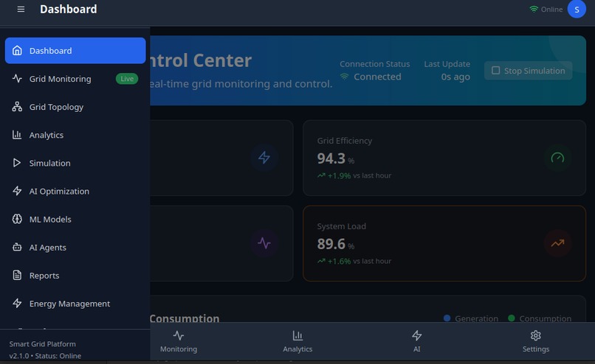Click the Settings gear icon in bottom bar

tap(535, 335)
